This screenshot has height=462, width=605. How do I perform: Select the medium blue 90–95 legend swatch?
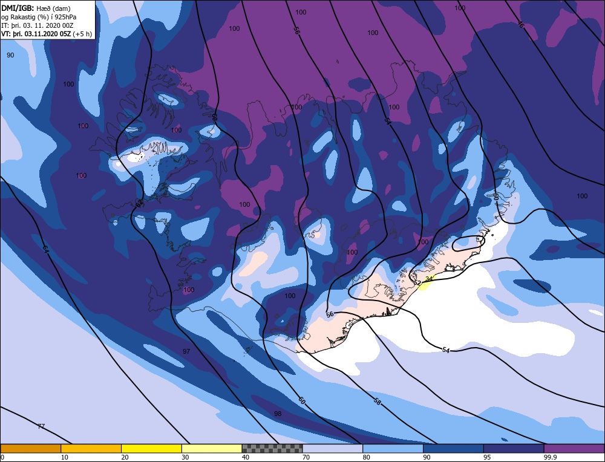tap(453, 448)
